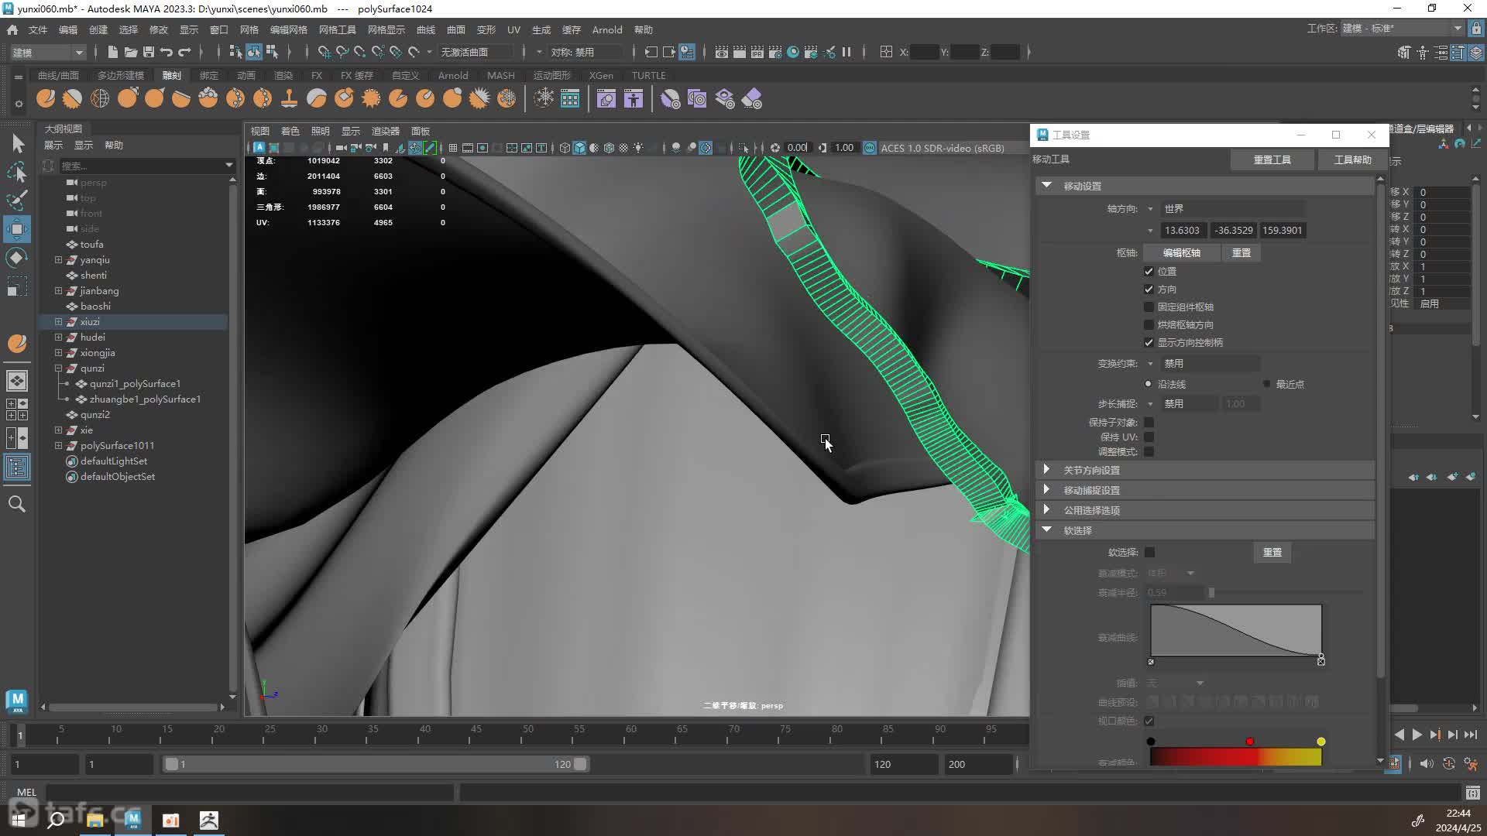Collapse the 软选择 section
The width and height of the screenshot is (1487, 836).
[x=1047, y=530]
